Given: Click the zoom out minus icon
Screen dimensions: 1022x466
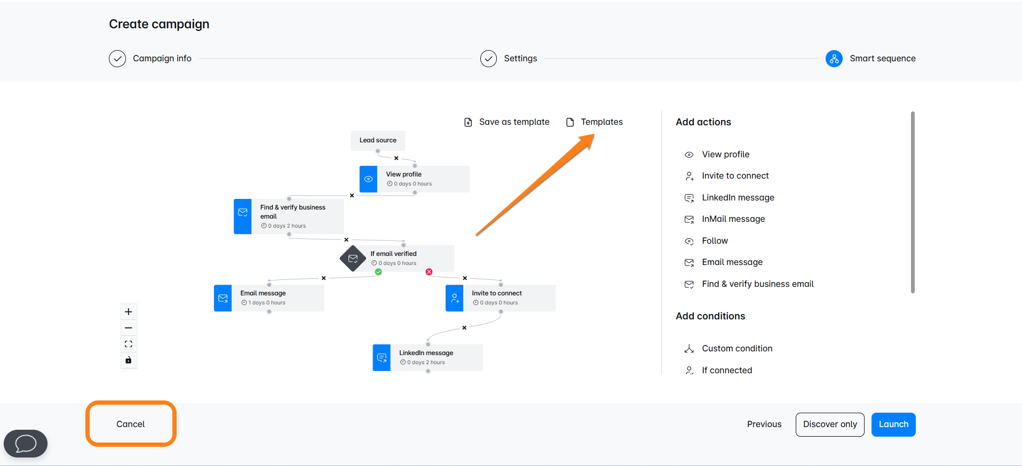Looking at the screenshot, I should [x=129, y=328].
